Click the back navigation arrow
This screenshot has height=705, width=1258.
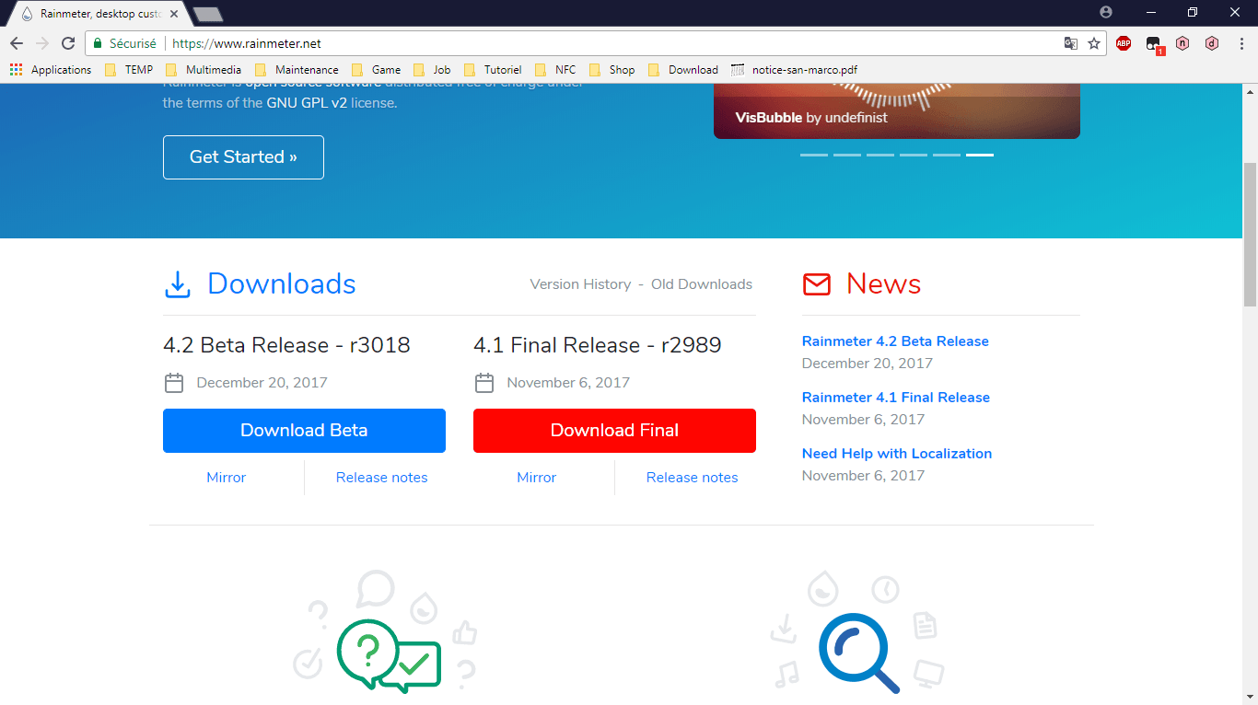(x=17, y=43)
